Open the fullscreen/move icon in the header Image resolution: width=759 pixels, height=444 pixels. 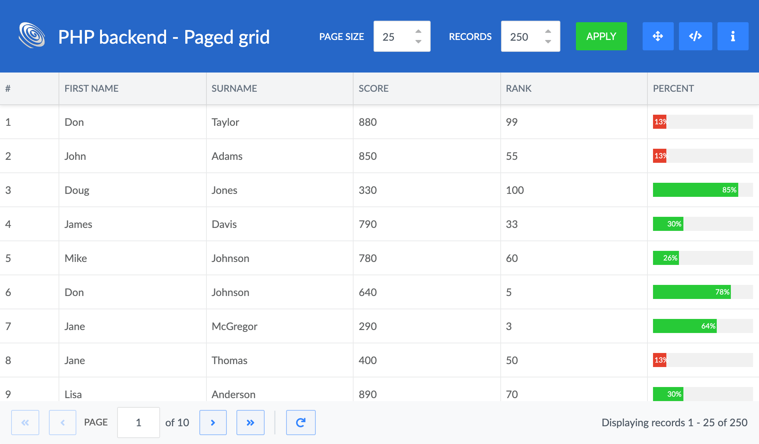(658, 36)
